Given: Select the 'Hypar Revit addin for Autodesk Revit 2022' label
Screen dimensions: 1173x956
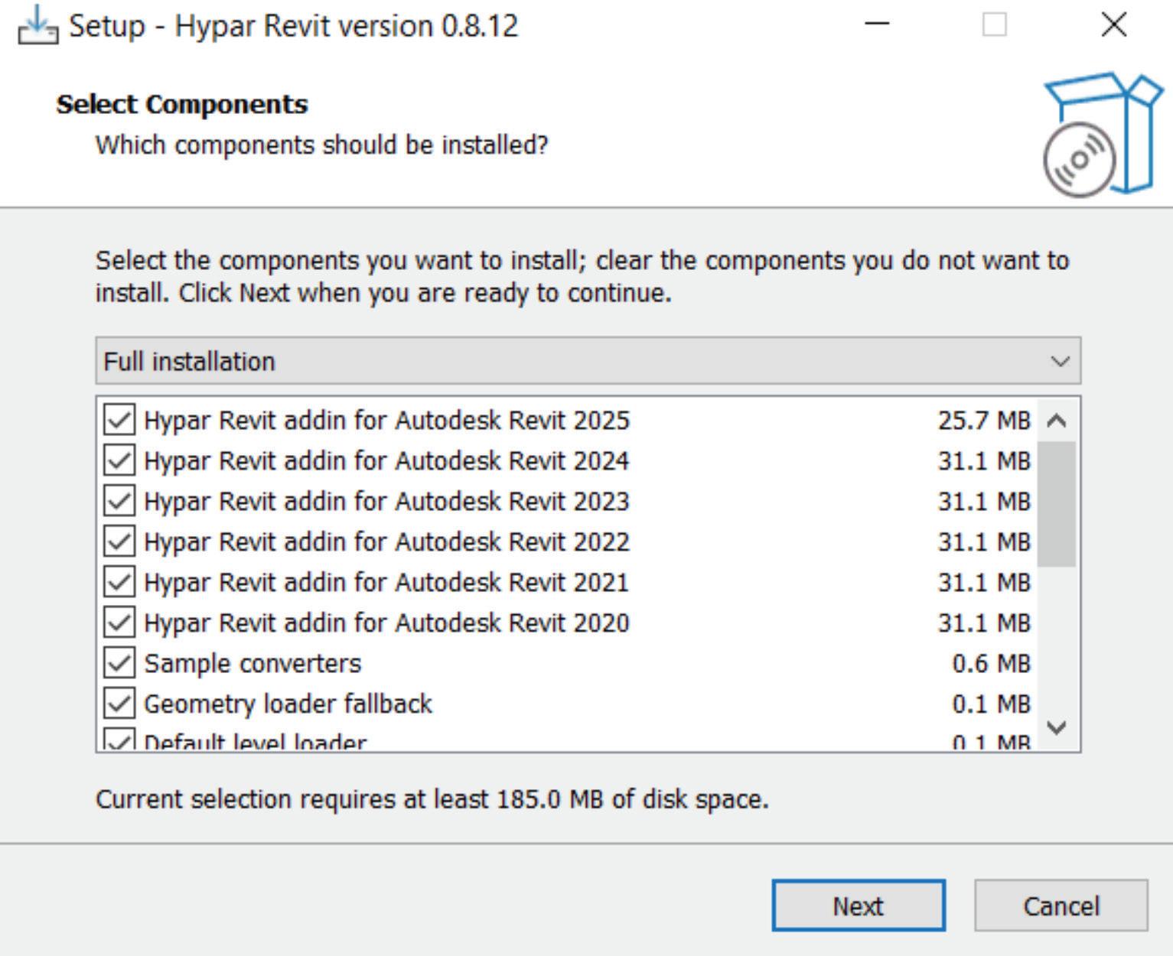Looking at the screenshot, I should 386,542.
